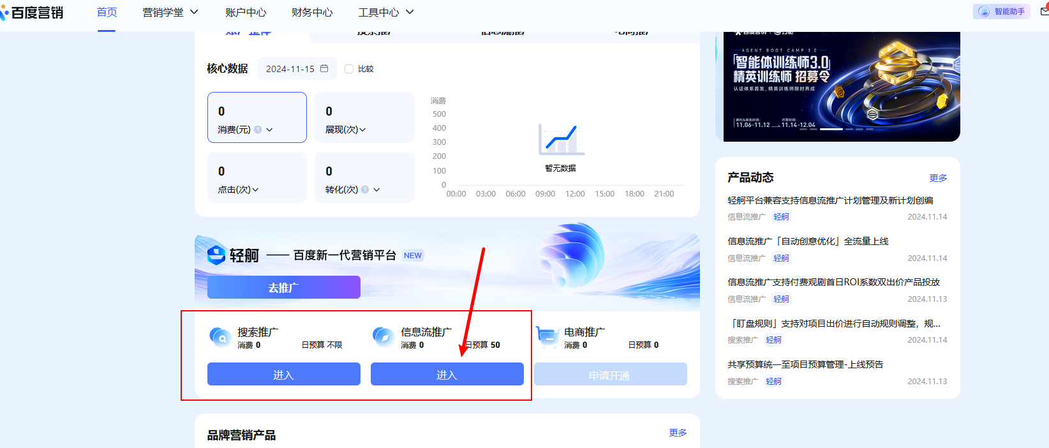Click 轻舸 tag under the first news item
Viewport: 1049px width, 448px height.
(x=781, y=217)
